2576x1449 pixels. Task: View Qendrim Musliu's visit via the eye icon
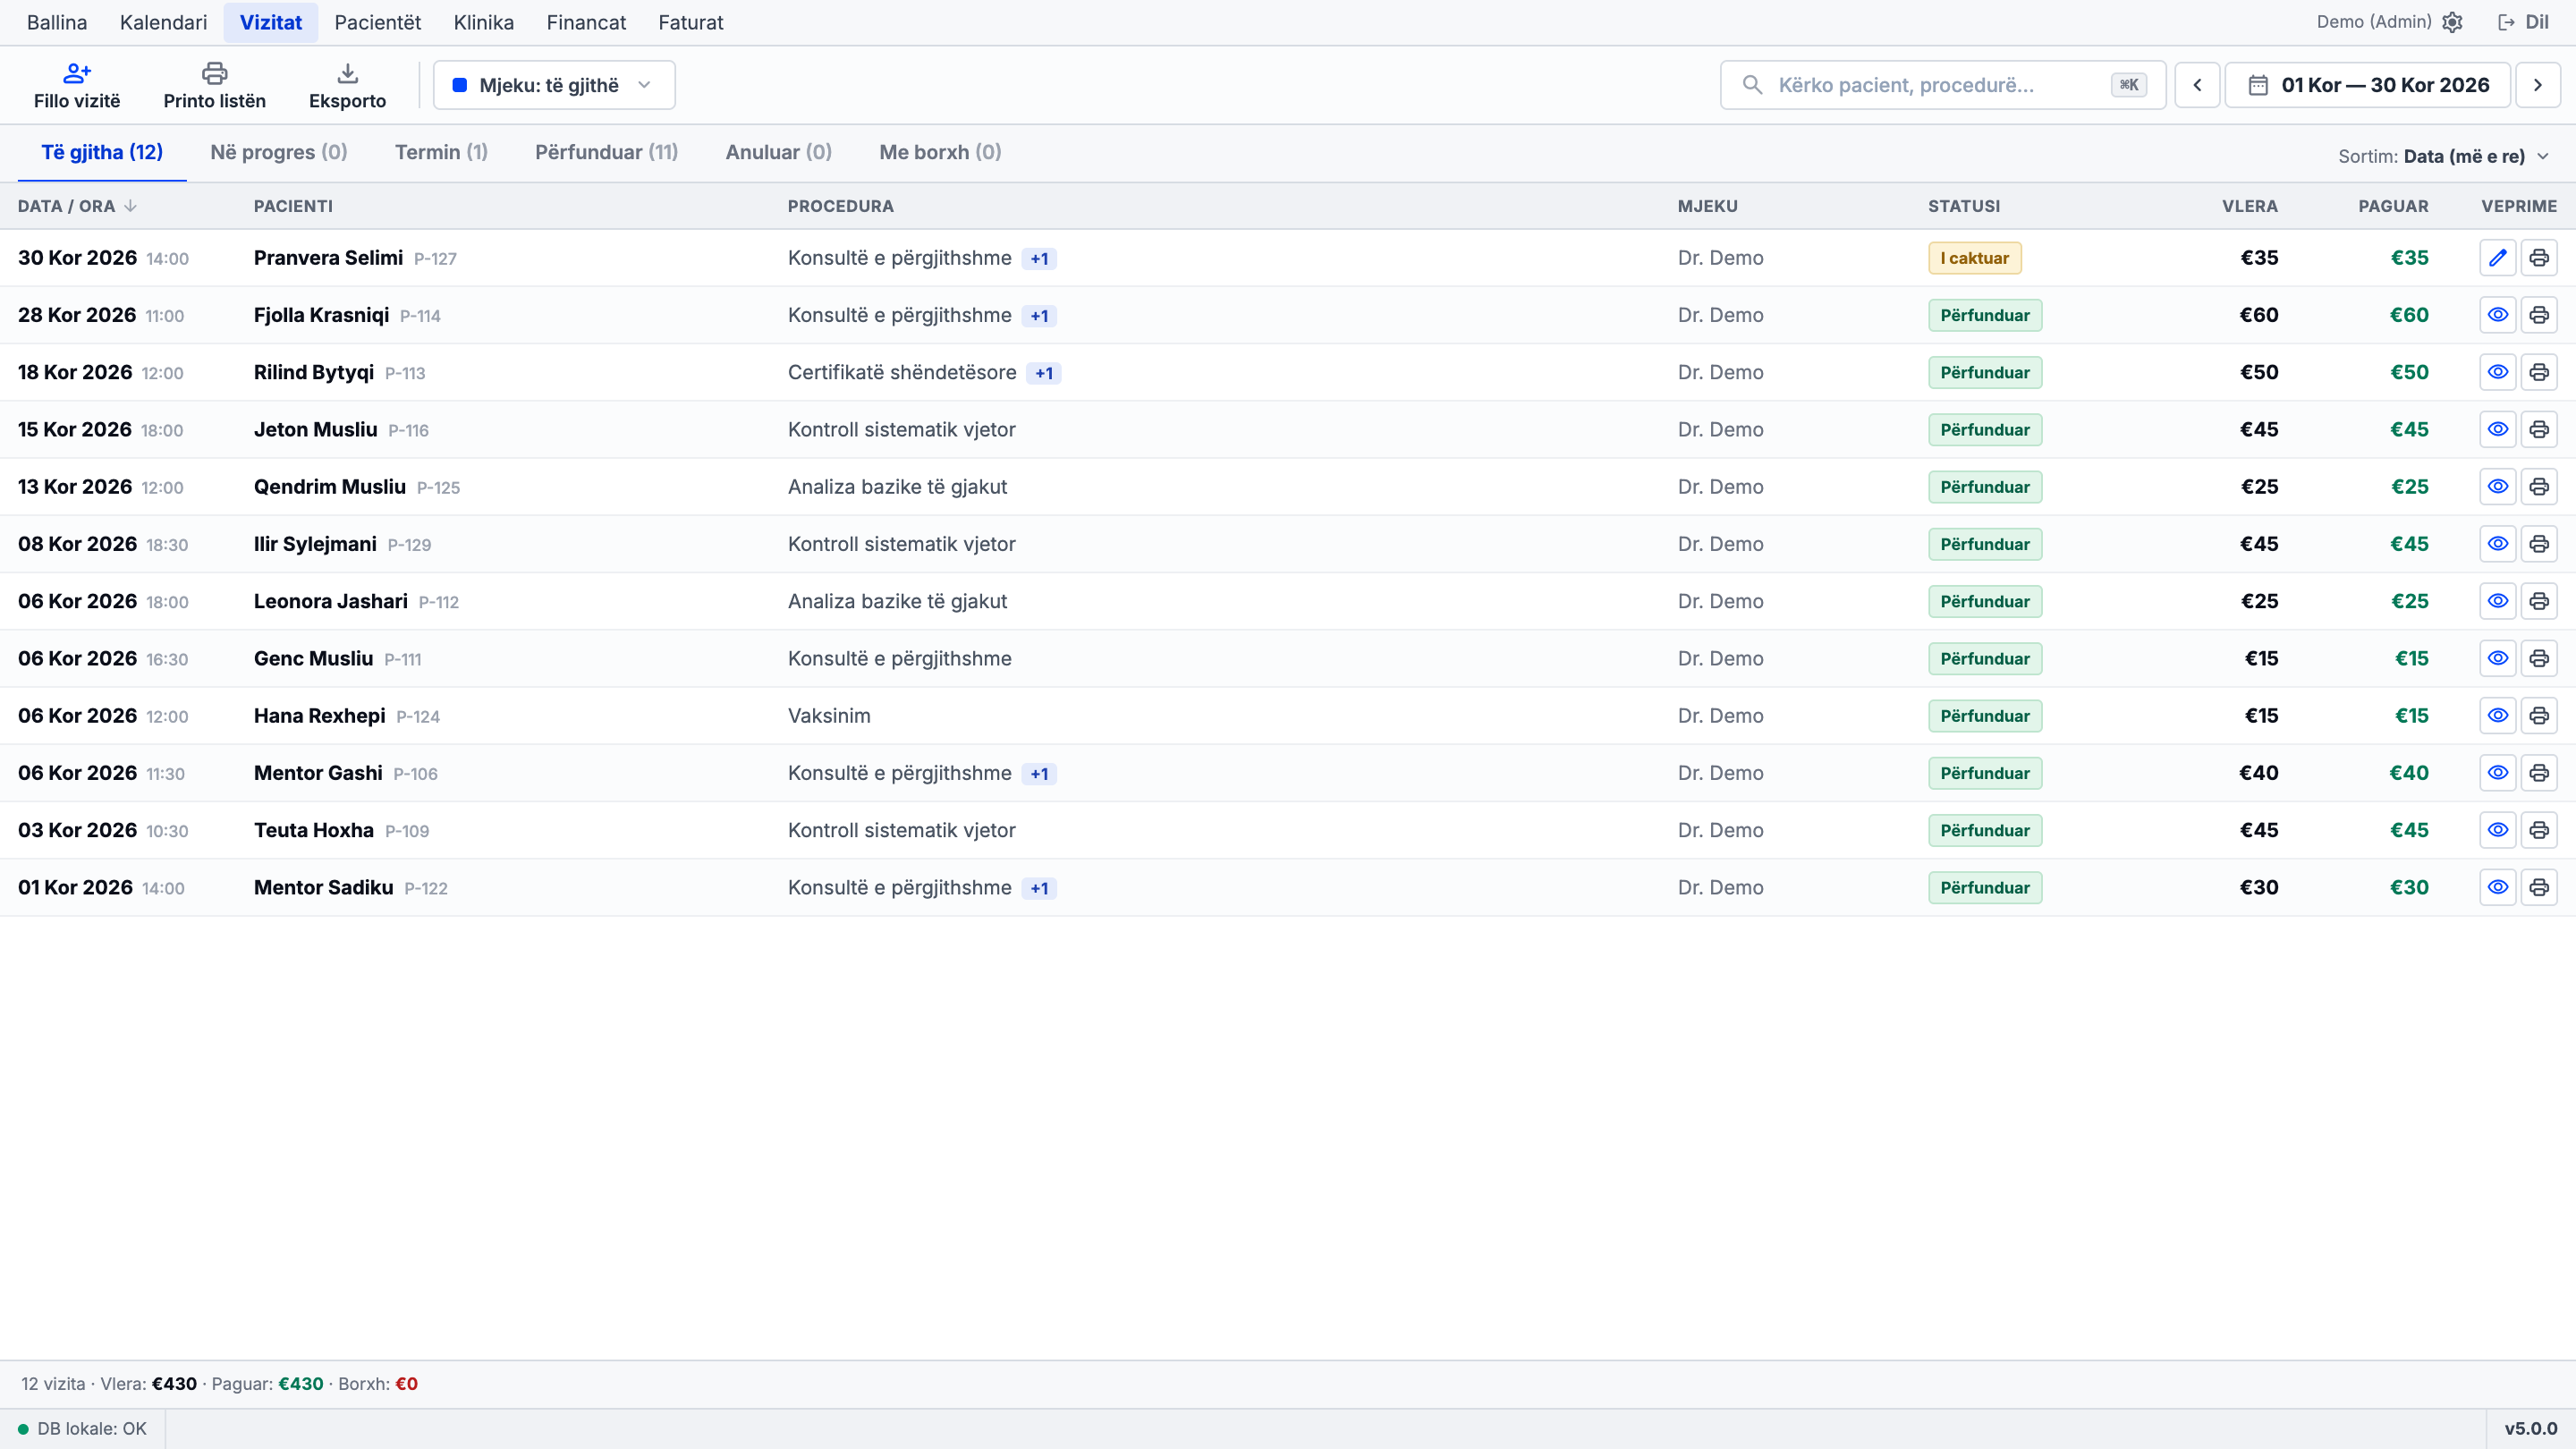pos(2498,487)
